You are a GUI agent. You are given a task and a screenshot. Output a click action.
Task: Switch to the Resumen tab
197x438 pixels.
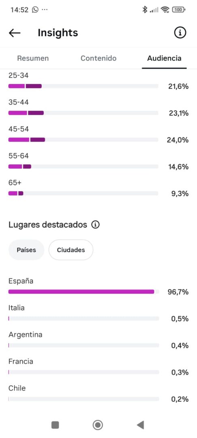(33, 58)
